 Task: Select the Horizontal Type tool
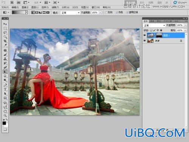[x=5, y=89]
